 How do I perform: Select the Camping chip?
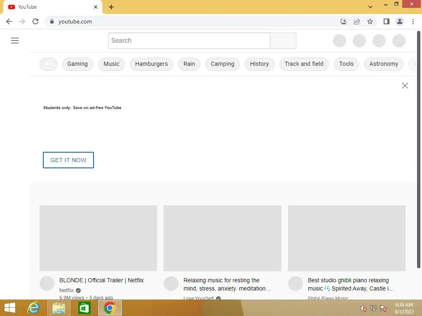click(222, 64)
